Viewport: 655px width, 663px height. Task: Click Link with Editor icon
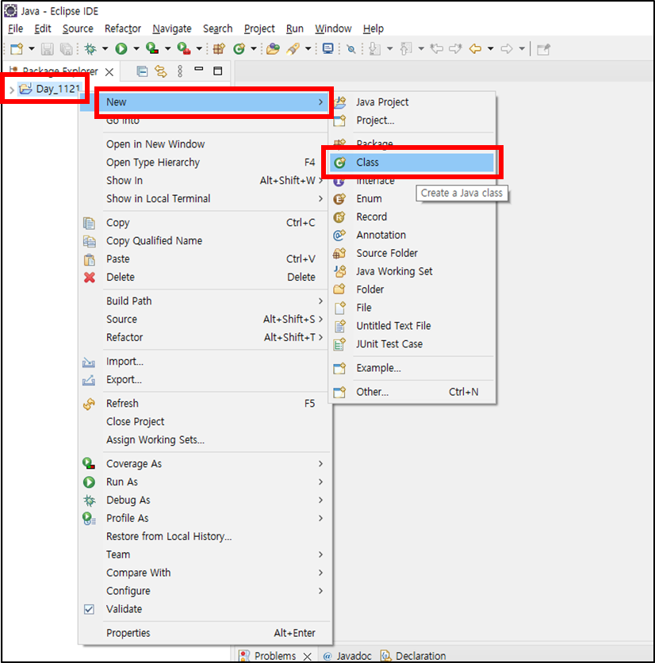pos(161,71)
